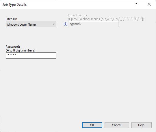The image size is (156, 132).
Task: Expand the Windows Login Name chevron arrow
Action: [x=53, y=24]
